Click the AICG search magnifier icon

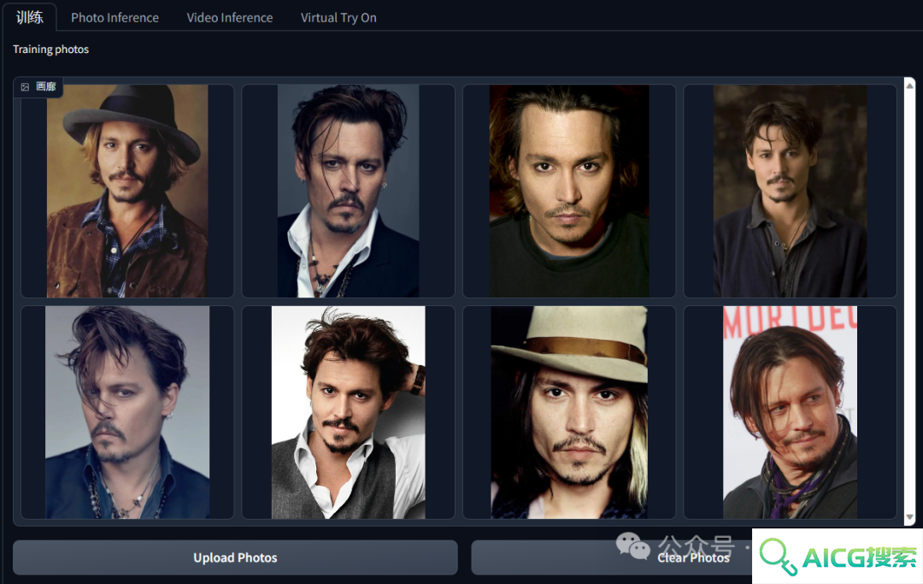pyautogui.click(x=778, y=557)
